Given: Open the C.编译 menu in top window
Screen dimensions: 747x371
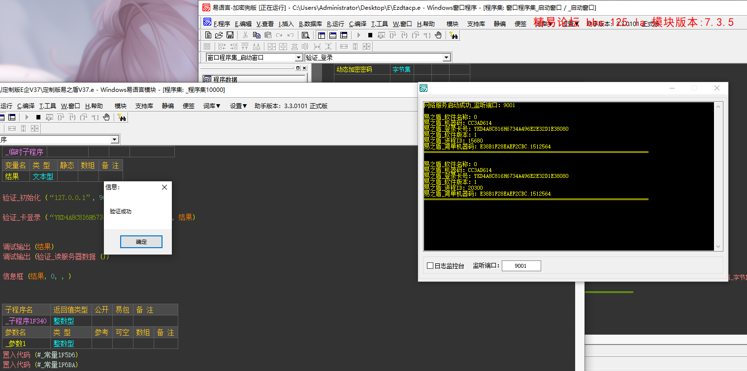Looking at the screenshot, I should [x=357, y=24].
